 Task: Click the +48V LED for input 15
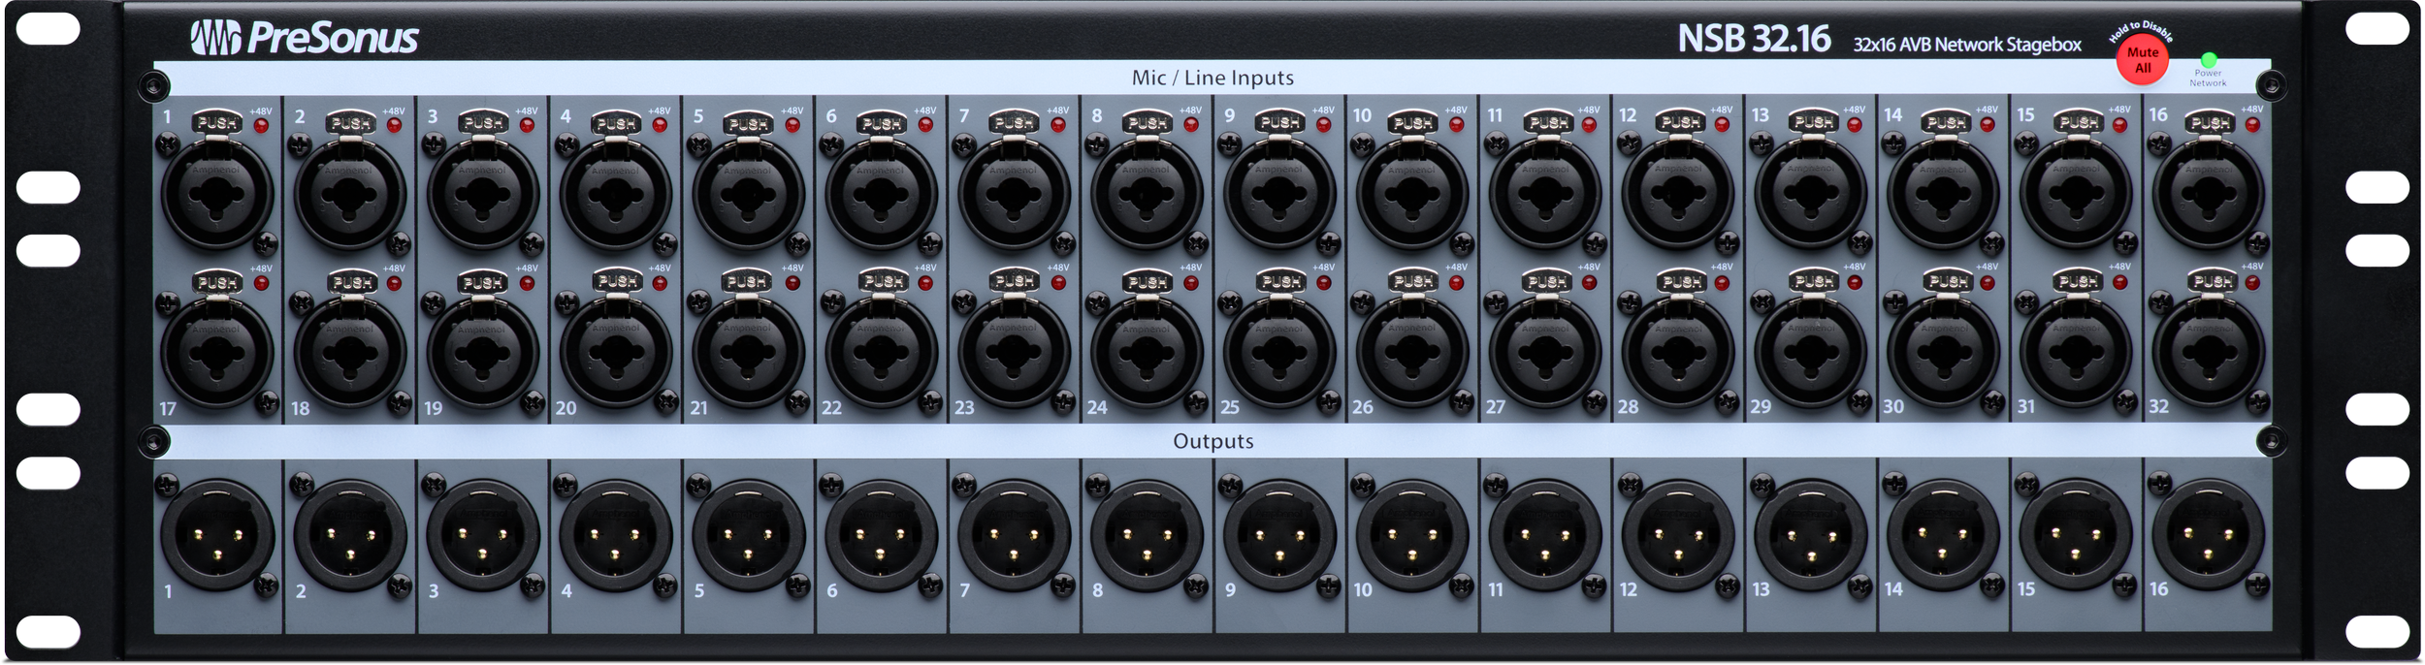click(2120, 125)
